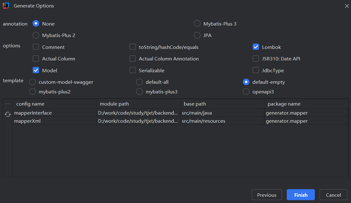Viewport: 351px width, 203px height.
Task: Enable the Actual Column Annotation checkbox
Action: click(x=133, y=59)
